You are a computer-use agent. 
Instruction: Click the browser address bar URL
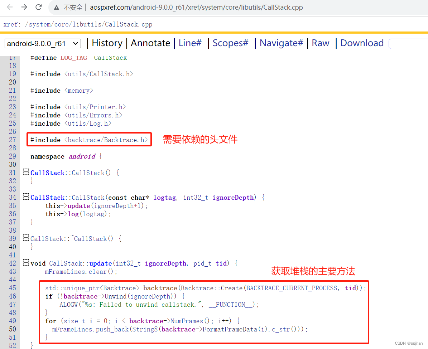195,7
